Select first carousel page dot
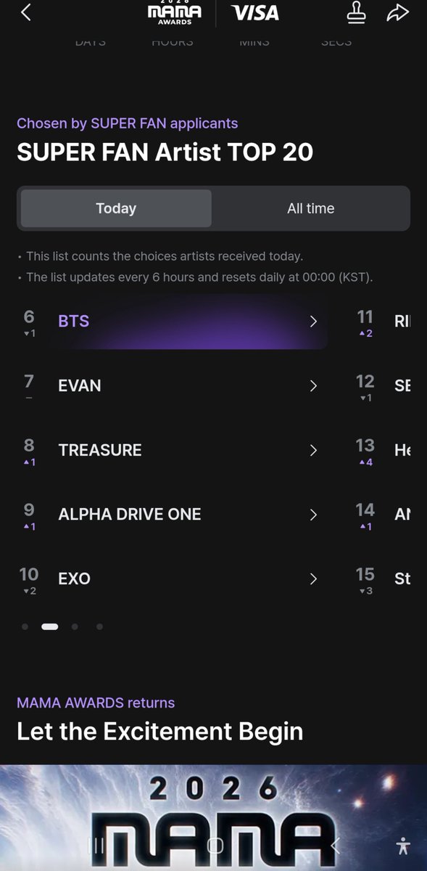The width and height of the screenshot is (427, 871). (x=25, y=626)
